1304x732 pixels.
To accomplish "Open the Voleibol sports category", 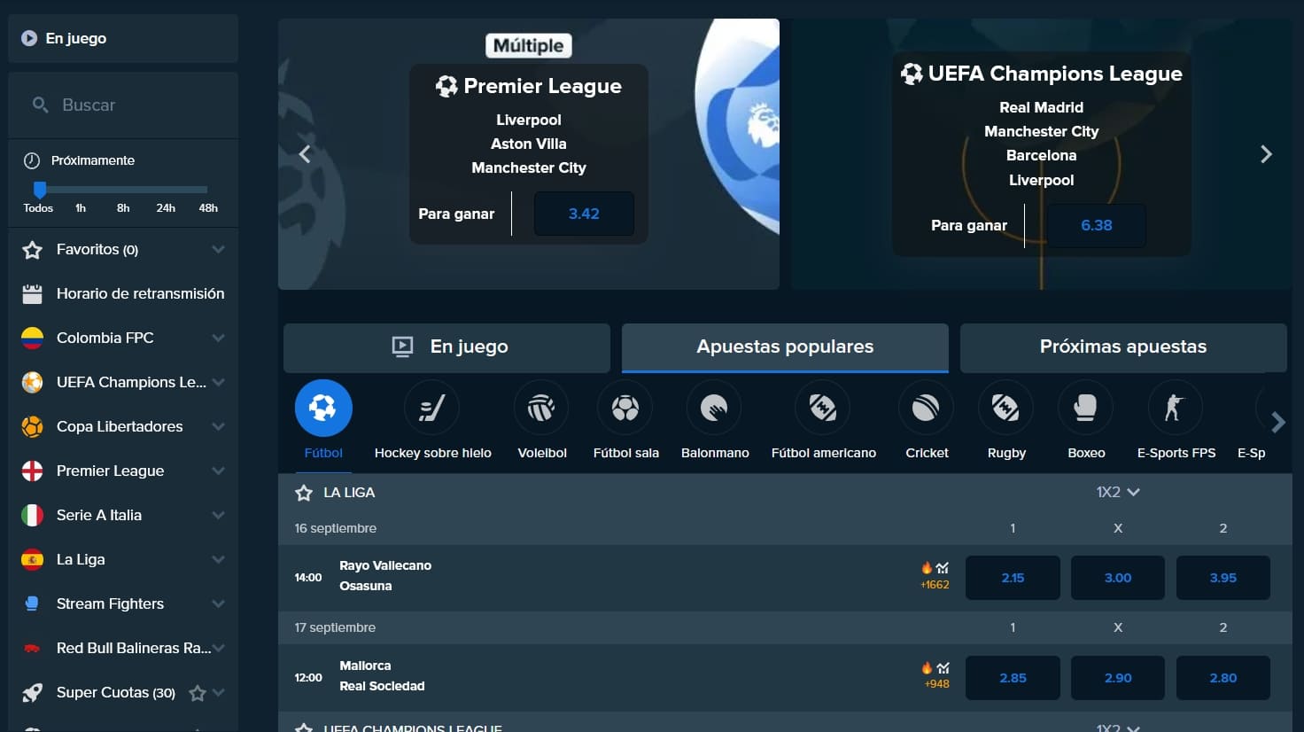I will point(541,408).
